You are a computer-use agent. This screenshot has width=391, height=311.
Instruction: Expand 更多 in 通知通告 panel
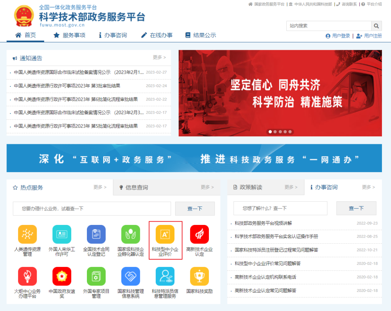click(159, 57)
